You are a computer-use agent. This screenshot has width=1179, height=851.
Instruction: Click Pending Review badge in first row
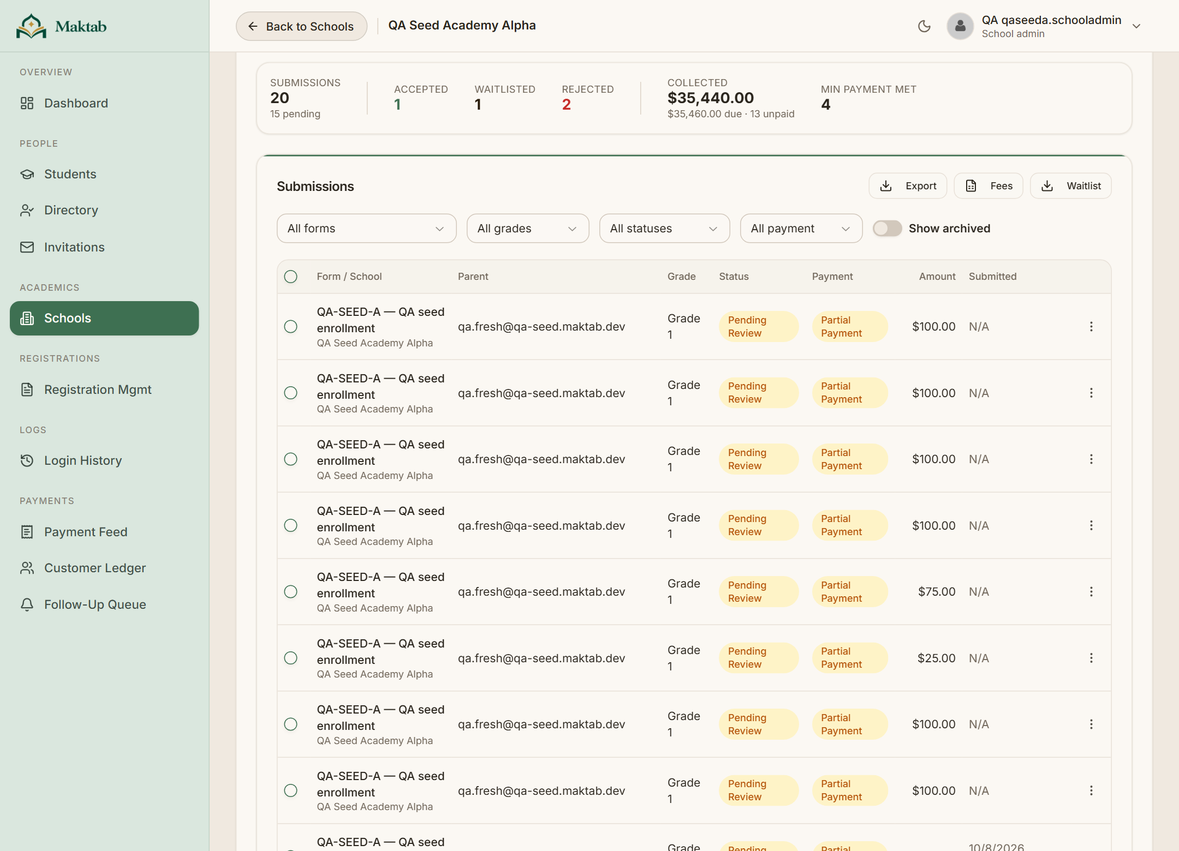(758, 326)
